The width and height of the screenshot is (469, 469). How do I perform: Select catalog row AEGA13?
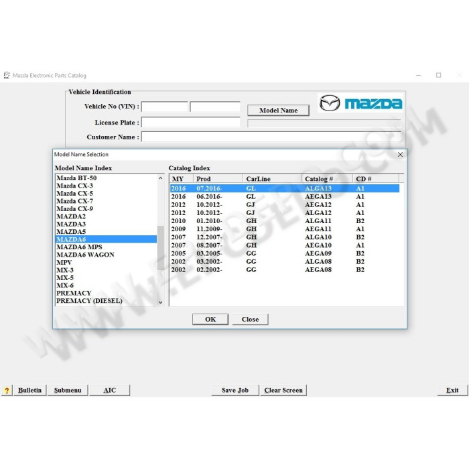coord(285,196)
